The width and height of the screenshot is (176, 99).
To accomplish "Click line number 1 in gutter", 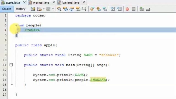I will coord(5,15).
